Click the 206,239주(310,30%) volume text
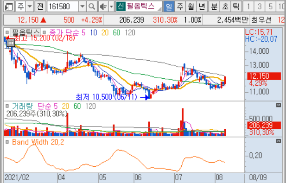The image size is (286, 183). (37, 114)
